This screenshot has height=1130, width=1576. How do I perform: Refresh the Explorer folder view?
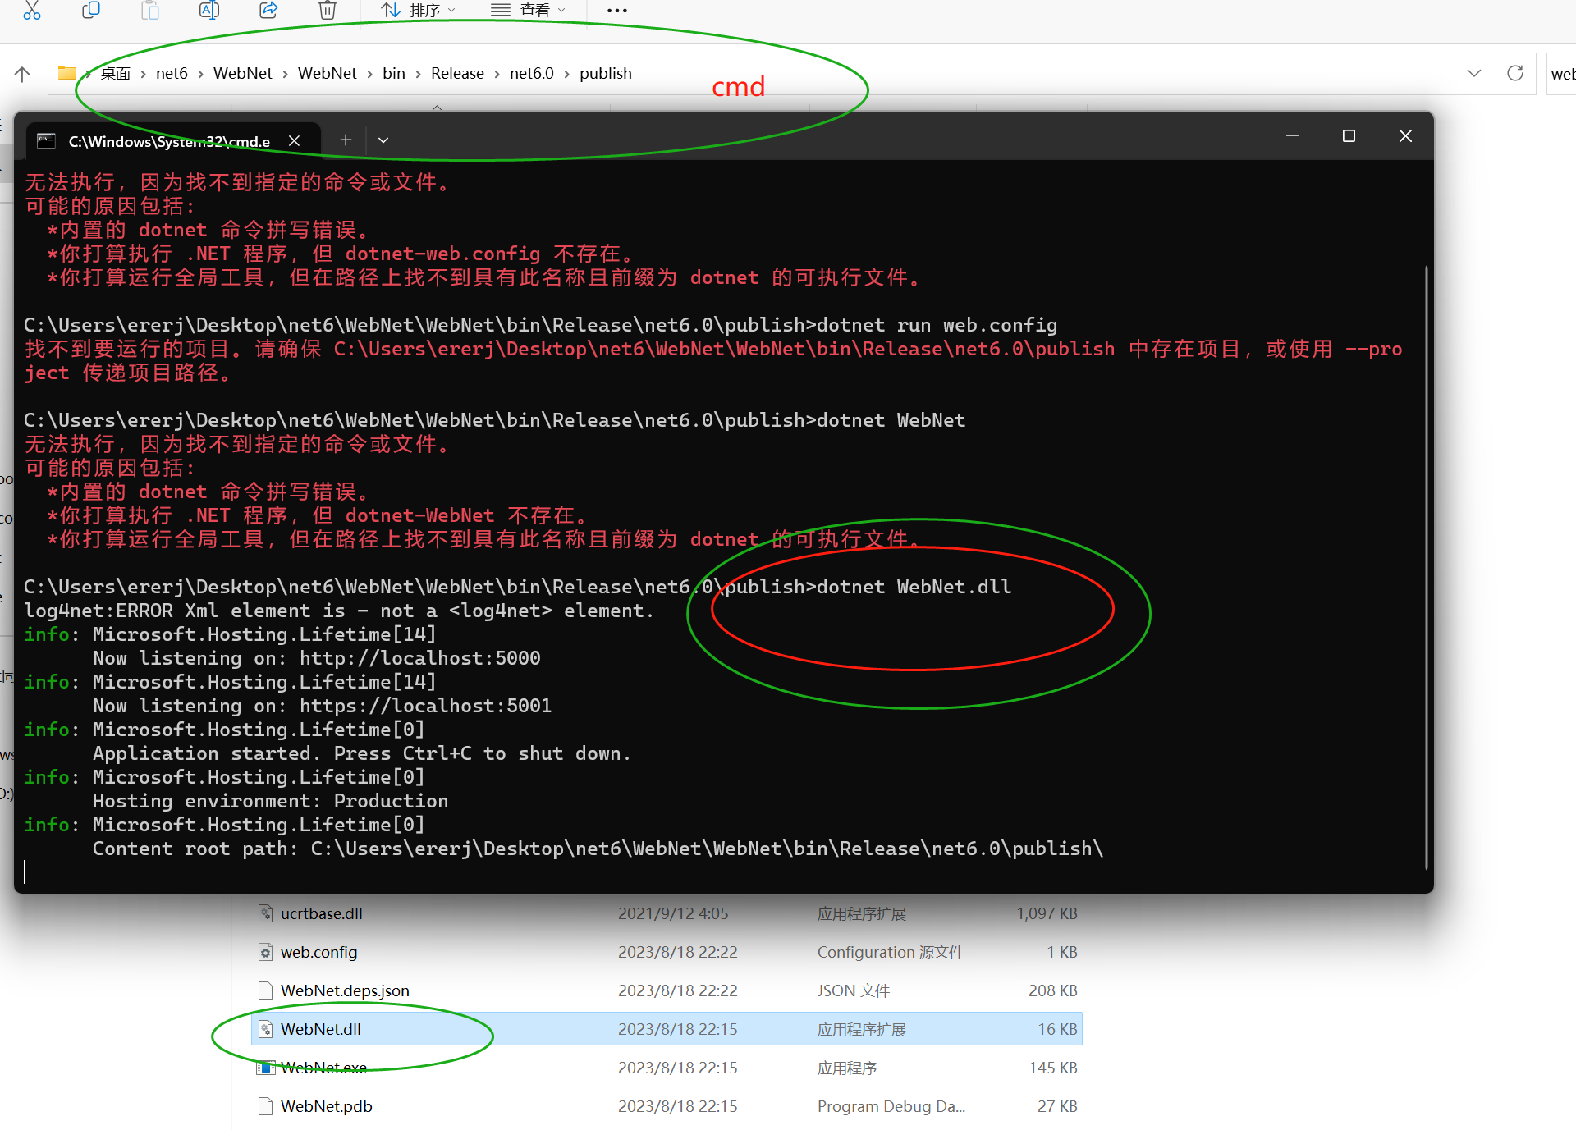pyautogui.click(x=1515, y=73)
